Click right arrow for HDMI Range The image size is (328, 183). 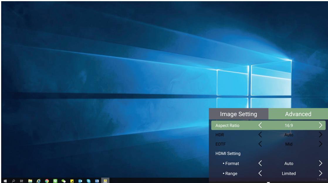pyautogui.click(x=320, y=173)
